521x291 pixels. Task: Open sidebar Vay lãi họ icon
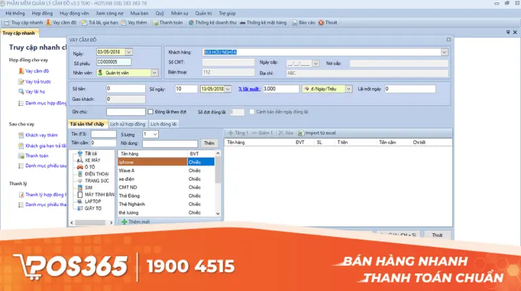[21, 92]
